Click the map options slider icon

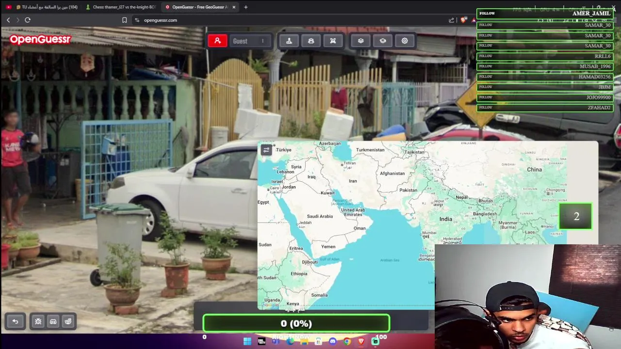coord(266,150)
